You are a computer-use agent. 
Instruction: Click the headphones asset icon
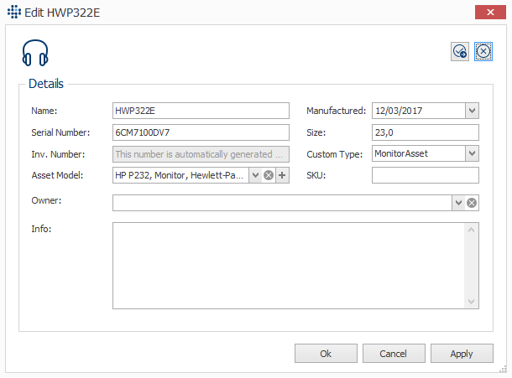click(x=35, y=53)
